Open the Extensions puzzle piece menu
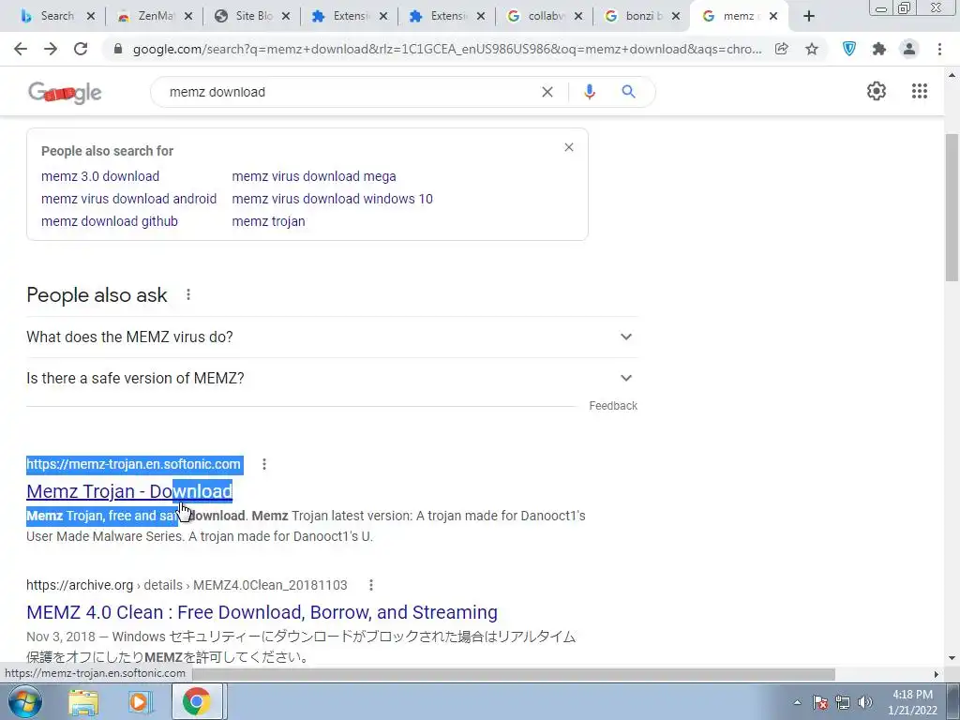This screenshot has height=720, width=960. point(879,49)
